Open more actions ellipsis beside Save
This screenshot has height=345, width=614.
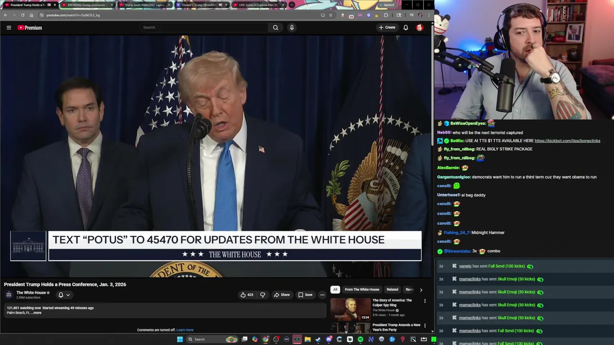pyautogui.click(x=322, y=295)
